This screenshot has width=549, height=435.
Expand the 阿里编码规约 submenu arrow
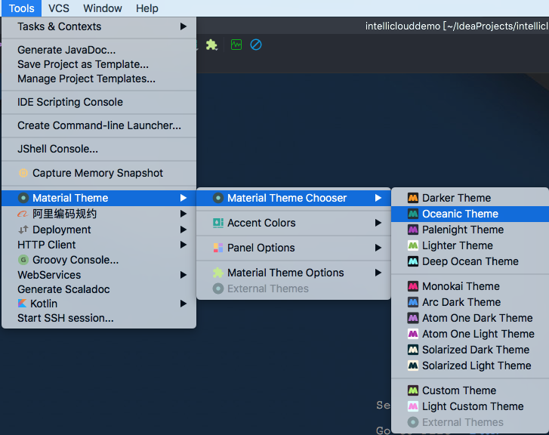(x=183, y=214)
